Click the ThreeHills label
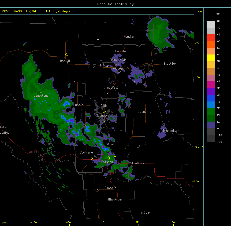Viewport: 231px width, 226px height. click(x=143, y=112)
